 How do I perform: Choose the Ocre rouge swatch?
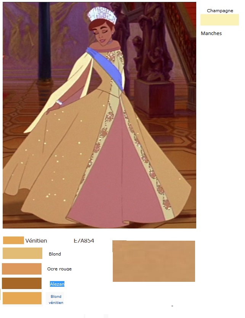[x=22, y=269]
